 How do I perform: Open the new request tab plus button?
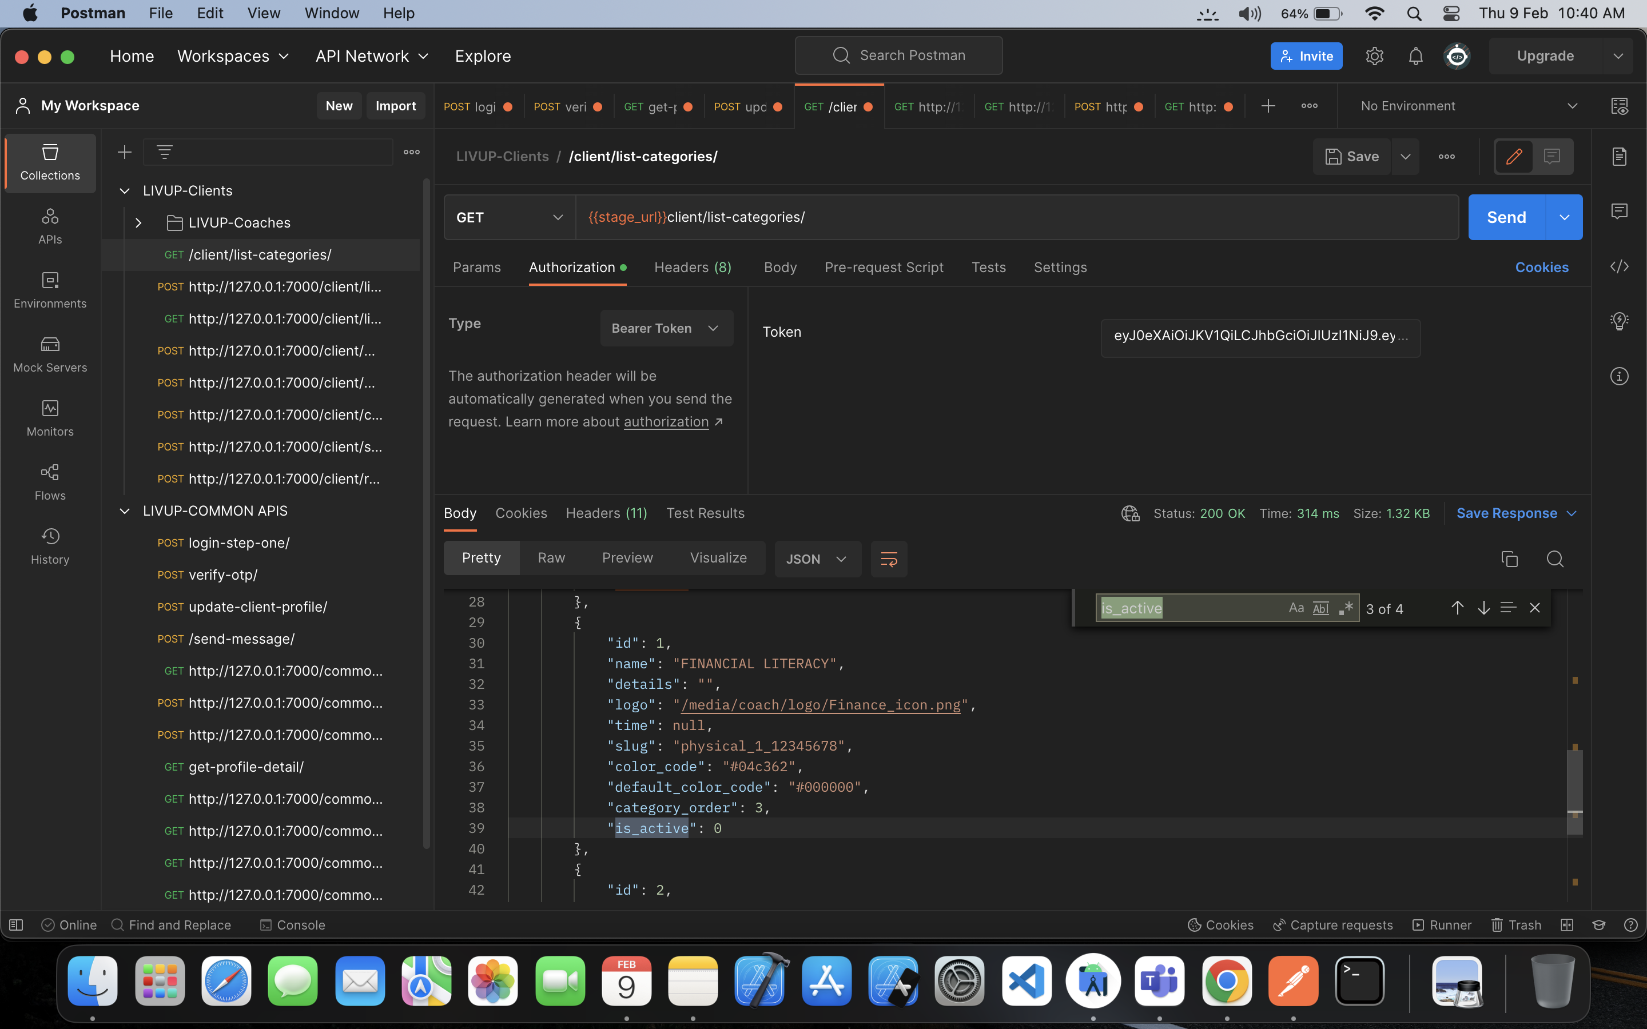(x=1268, y=106)
